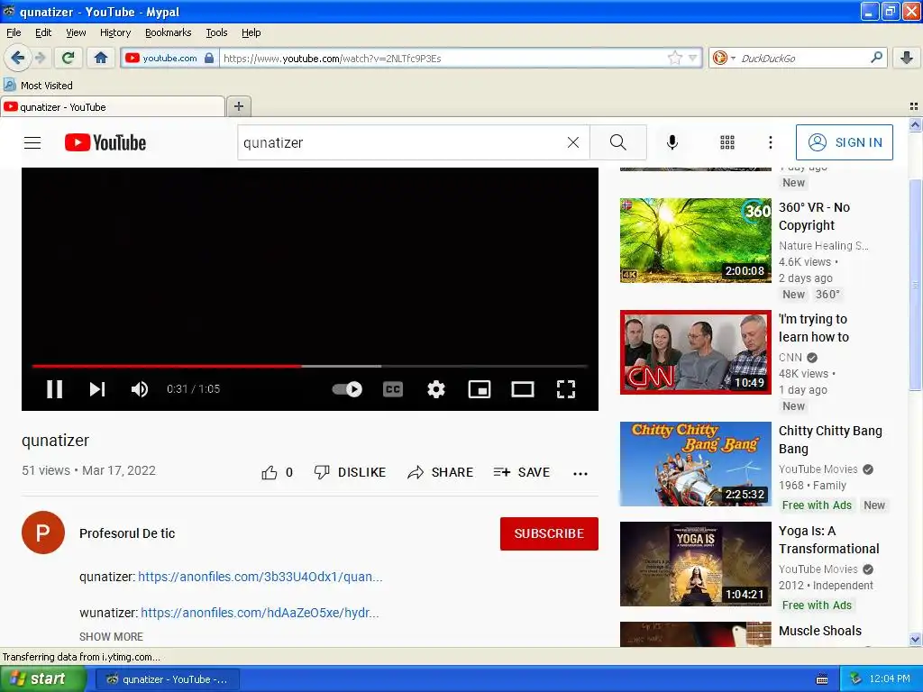923x692 pixels.
Task: Click the DISLIKE button
Action: tap(351, 472)
